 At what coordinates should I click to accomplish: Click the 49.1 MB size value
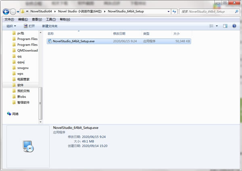88,141
